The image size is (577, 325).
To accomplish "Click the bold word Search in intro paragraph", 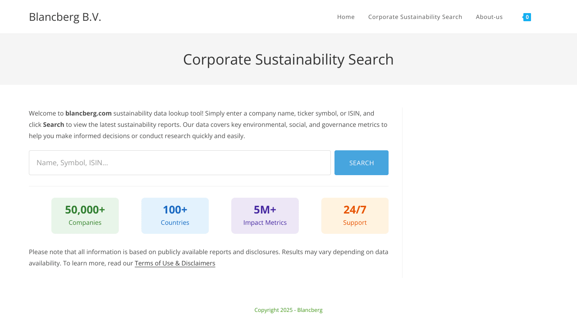I will (x=54, y=125).
